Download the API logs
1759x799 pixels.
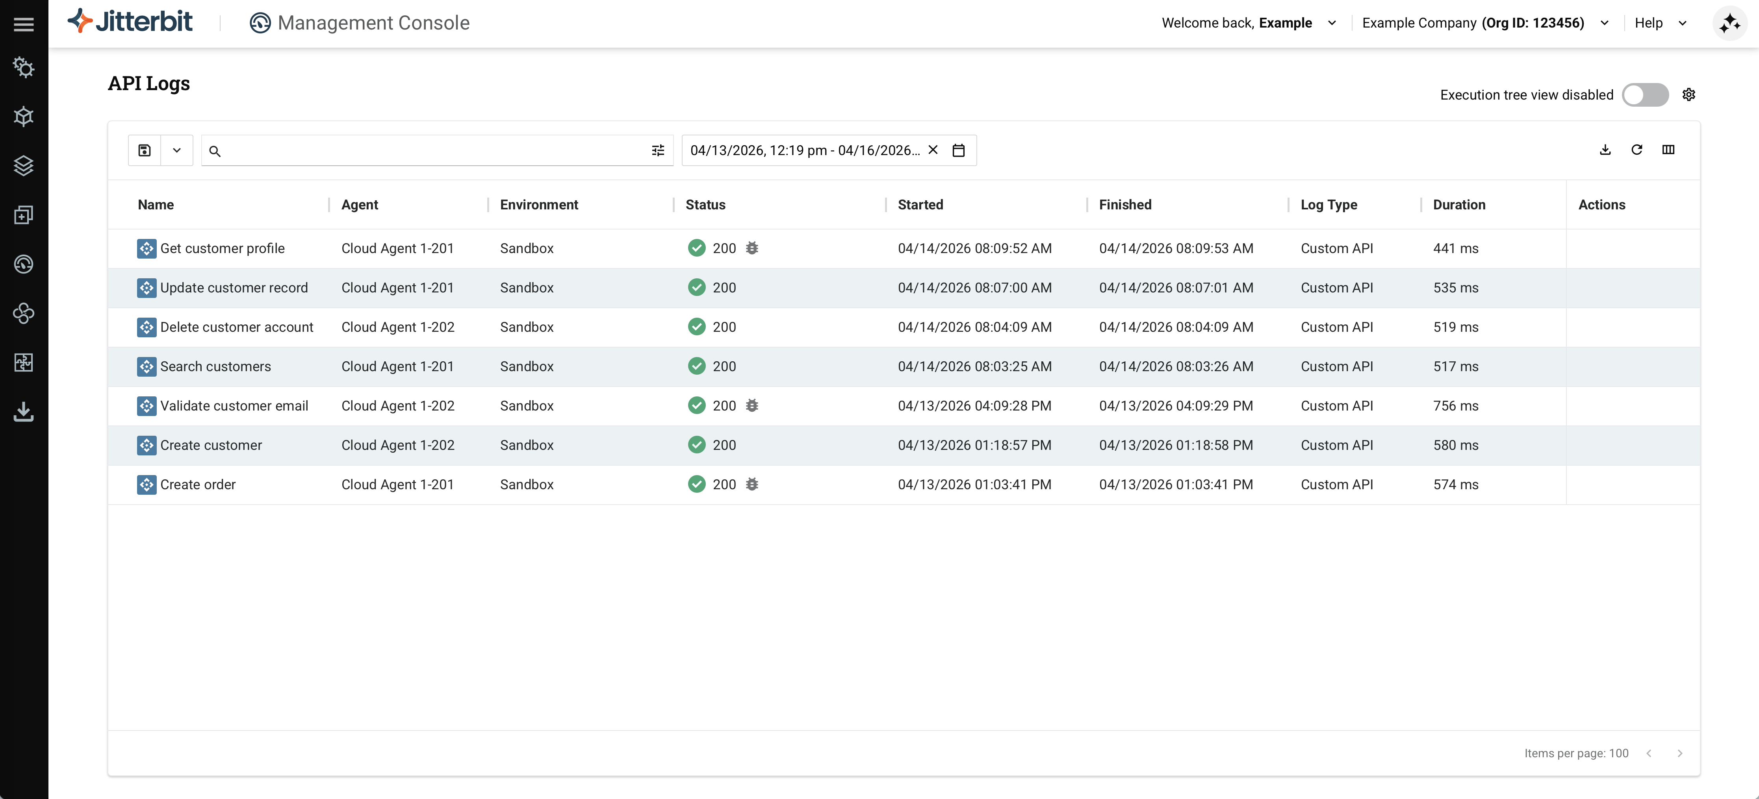tap(1605, 150)
